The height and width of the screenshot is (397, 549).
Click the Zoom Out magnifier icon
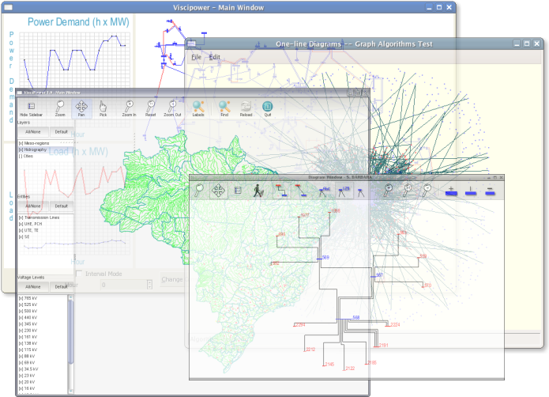(x=172, y=108)
